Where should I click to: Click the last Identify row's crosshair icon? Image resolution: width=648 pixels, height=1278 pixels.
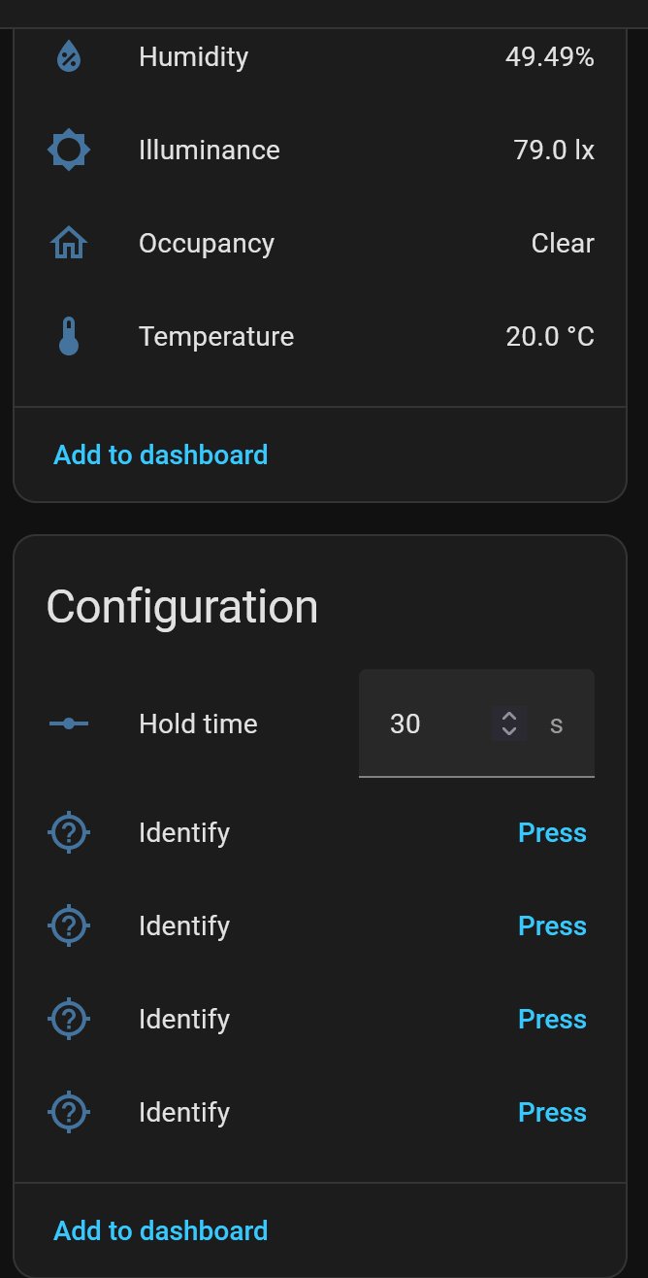(x=69, y=1112)
